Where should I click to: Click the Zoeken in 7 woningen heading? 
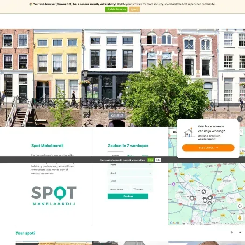[x=128, y=146]
